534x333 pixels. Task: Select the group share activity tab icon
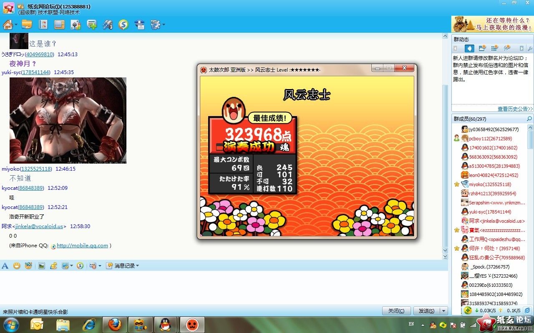[507, 48]
